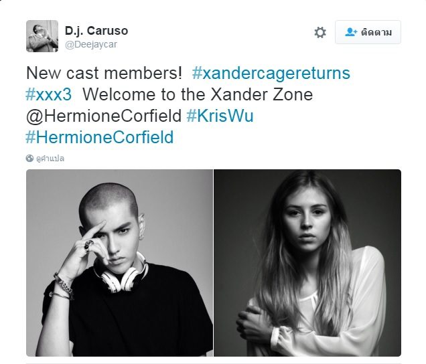This screenshot has height=364, width=426.
Task: Open the gear settings menu
Action: coord(320,32)
